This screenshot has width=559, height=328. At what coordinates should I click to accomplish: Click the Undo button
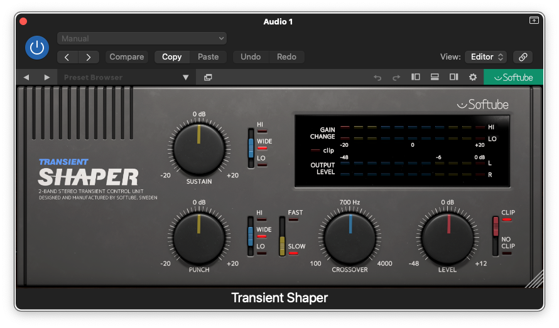251,57
